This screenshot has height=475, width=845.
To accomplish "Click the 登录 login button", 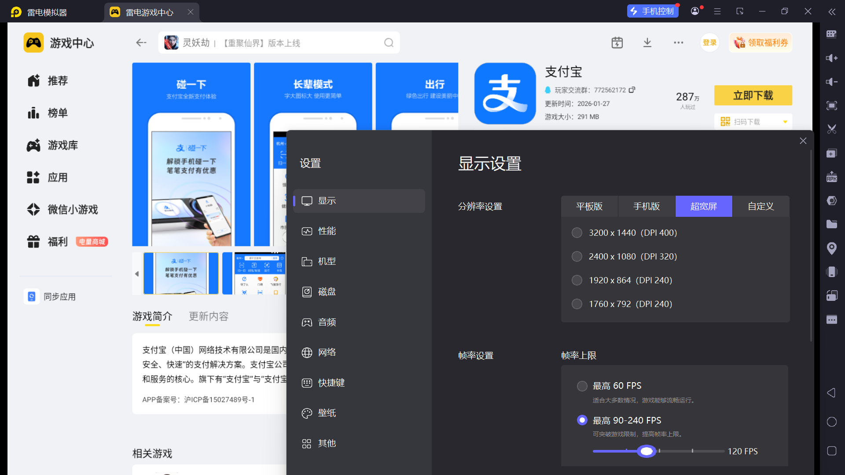I will pyautogui.click(x=709, y=43).
